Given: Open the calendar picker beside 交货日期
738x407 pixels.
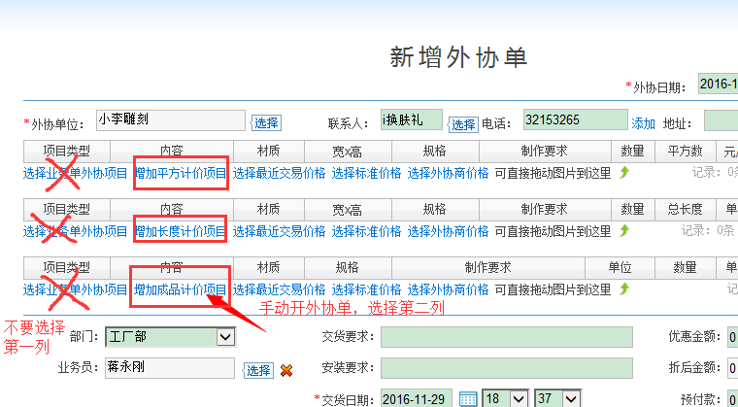Looking at the screenshot, I should click(467, 399).
